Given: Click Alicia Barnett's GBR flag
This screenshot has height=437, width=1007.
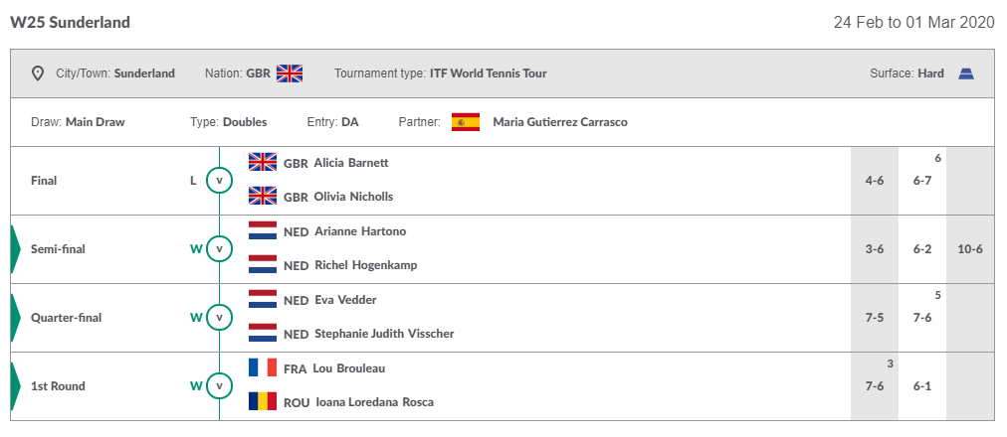Looking at the screenshot, I should point(263,162).
